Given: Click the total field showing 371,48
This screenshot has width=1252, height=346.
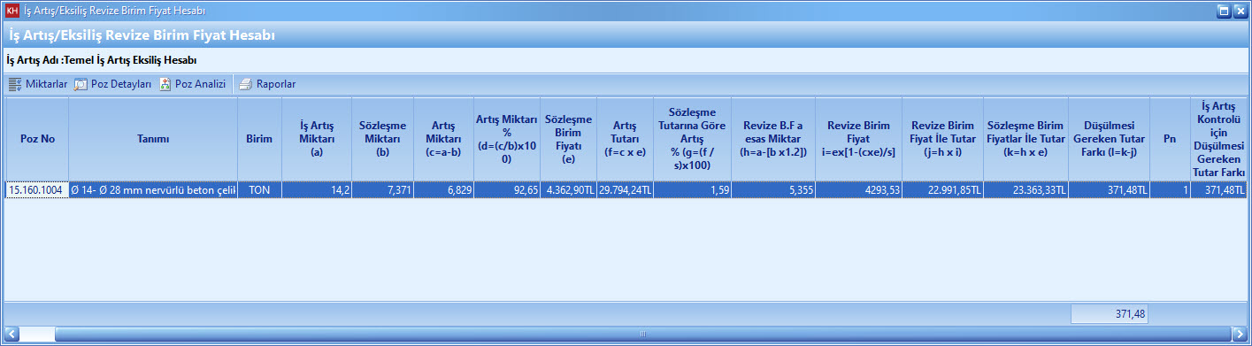Looking at the screenshot, I should click(x=1110, y=313).
